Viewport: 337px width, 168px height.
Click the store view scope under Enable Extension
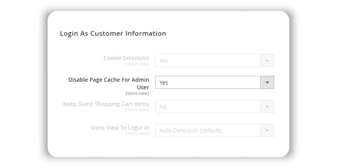[x=137, y=64]
